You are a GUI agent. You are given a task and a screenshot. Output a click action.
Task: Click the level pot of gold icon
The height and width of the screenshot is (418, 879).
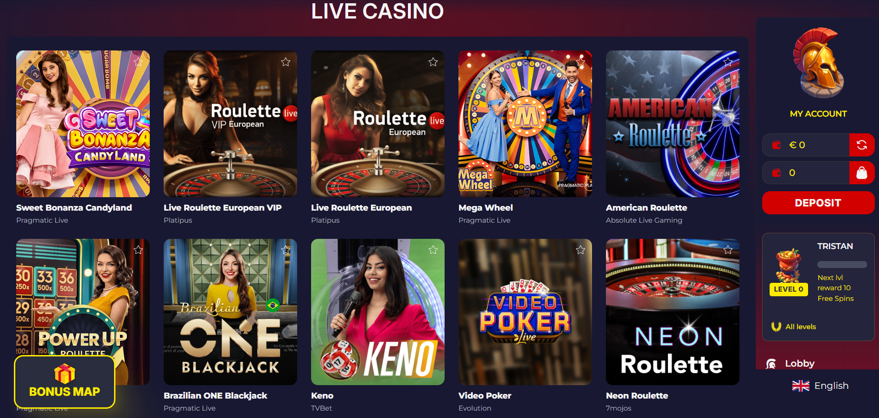point(789,265)
